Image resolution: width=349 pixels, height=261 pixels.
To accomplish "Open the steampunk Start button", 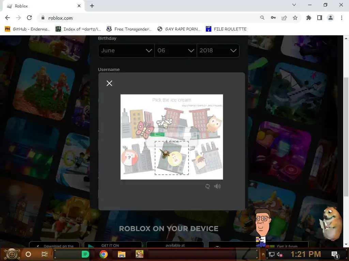I will [12, 254].
